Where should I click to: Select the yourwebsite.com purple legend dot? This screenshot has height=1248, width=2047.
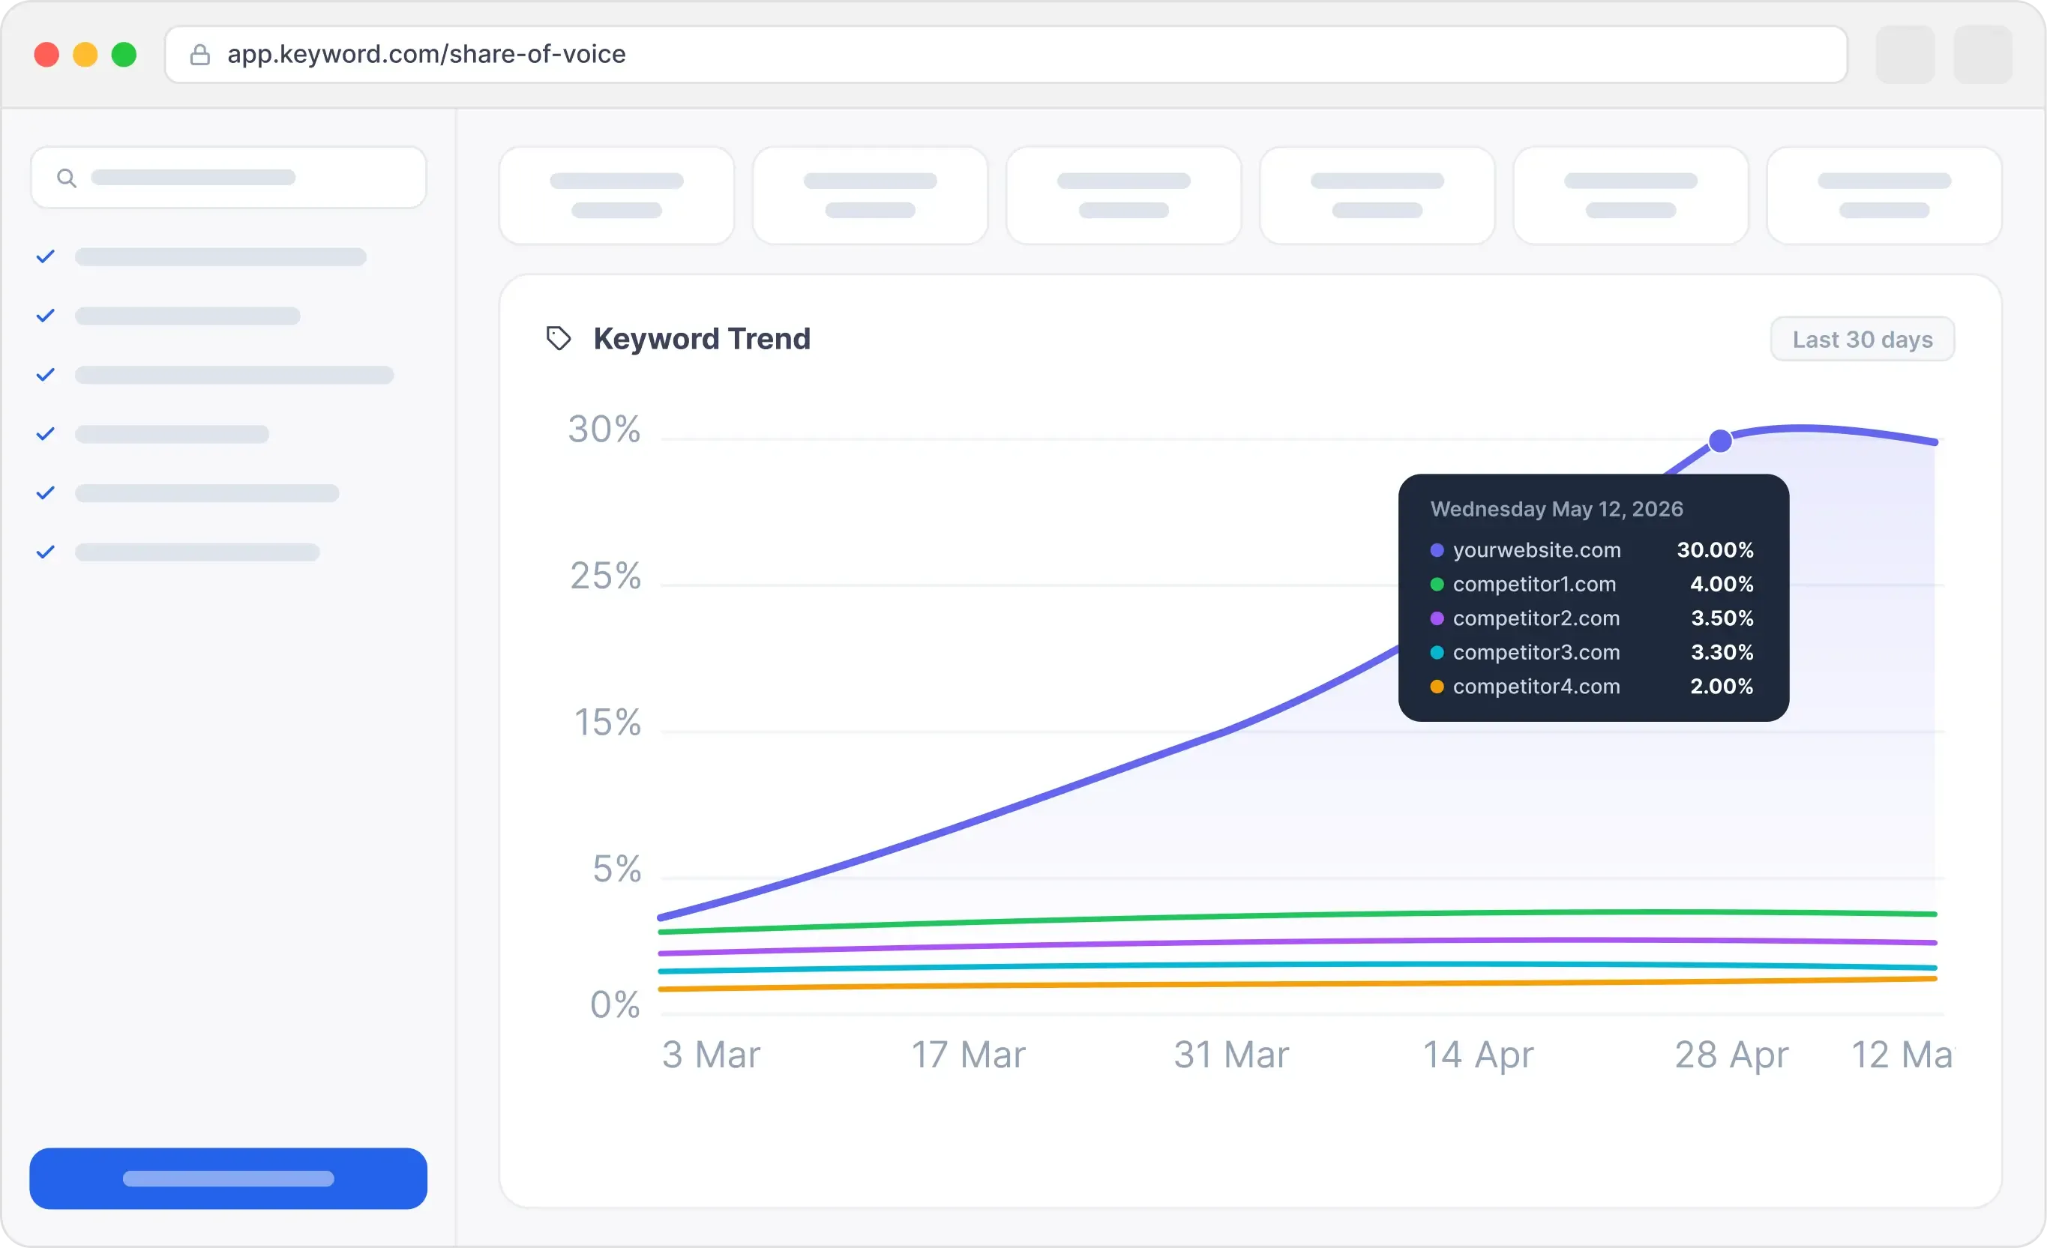1437,549
